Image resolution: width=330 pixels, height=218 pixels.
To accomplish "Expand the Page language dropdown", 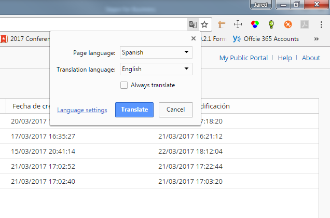I will point(156,52).
